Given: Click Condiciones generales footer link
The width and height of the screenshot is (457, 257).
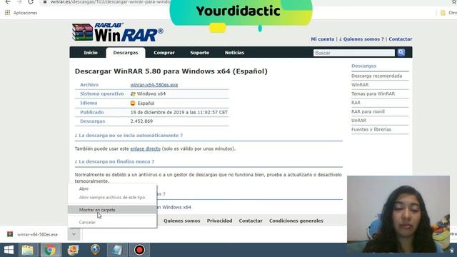Looking at the screenshot, I should (296, 221).
